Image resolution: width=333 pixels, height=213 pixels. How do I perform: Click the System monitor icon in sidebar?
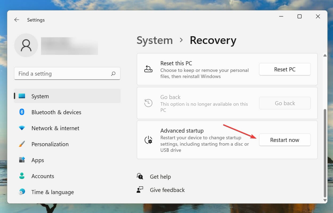[x=22, y=96]
